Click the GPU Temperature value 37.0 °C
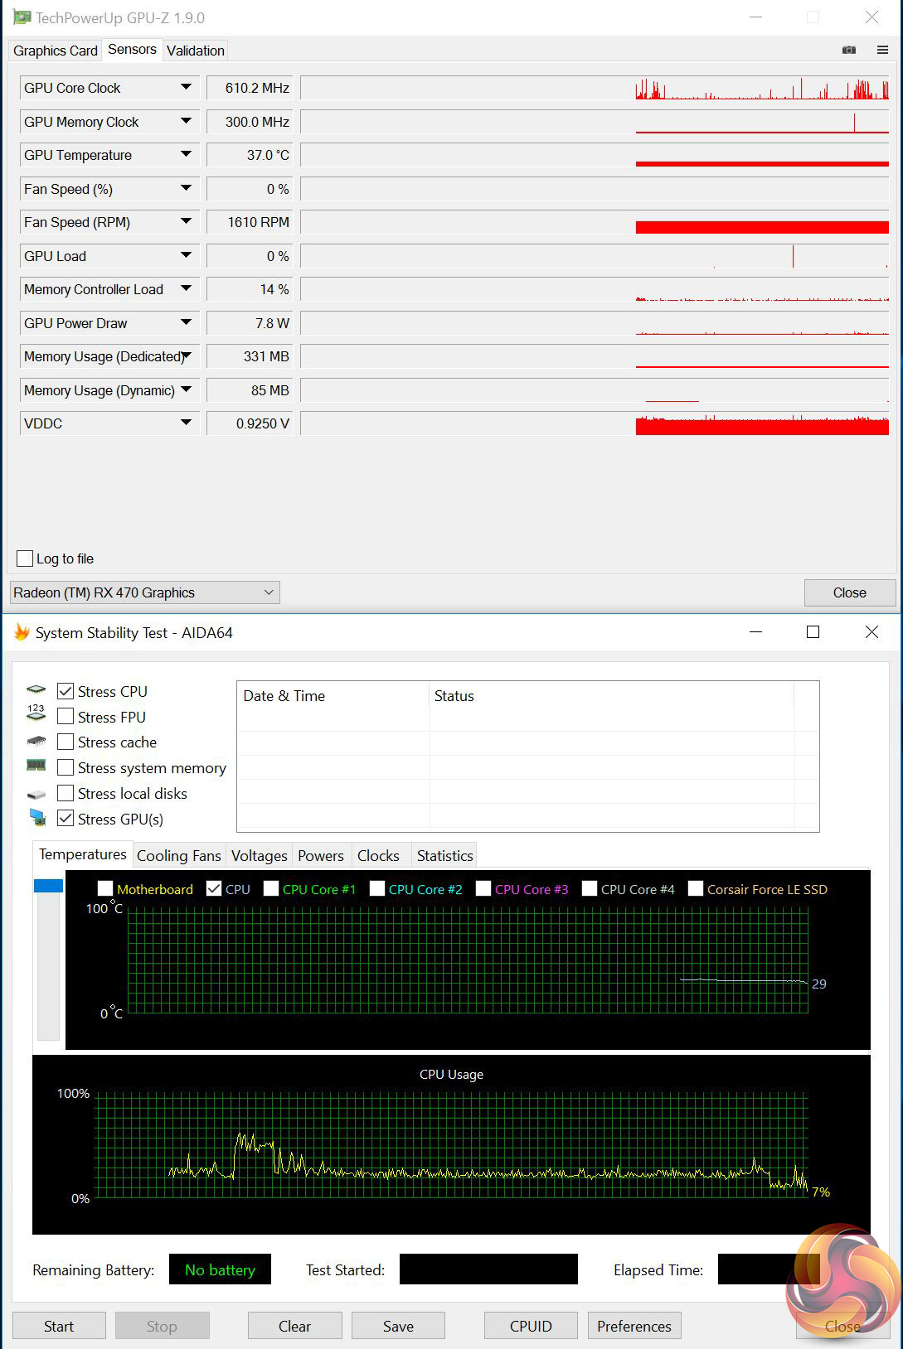This screenshot has width=903, height=1349. tap(250, 155)
